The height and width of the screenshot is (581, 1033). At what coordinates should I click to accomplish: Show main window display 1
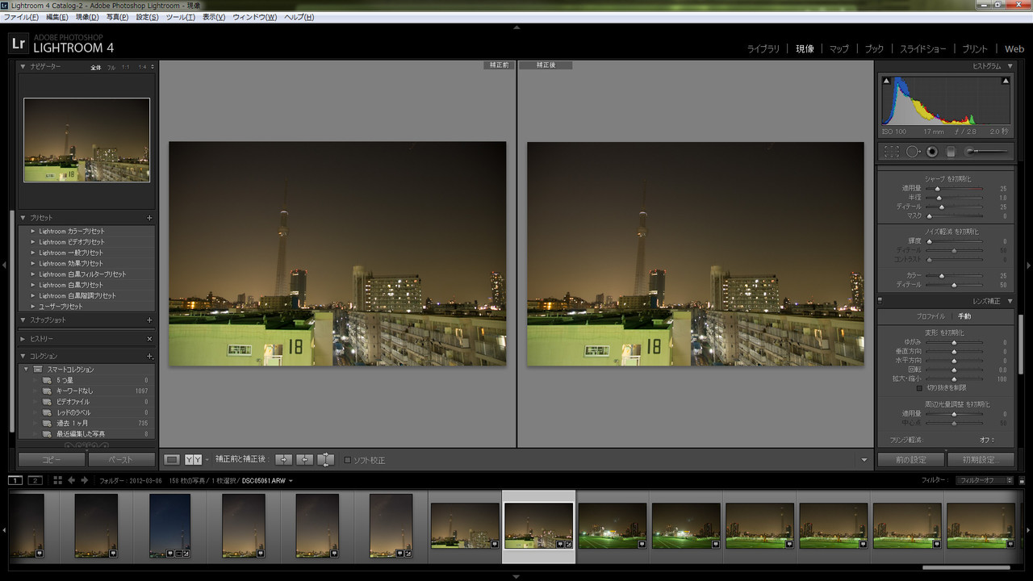15,480
